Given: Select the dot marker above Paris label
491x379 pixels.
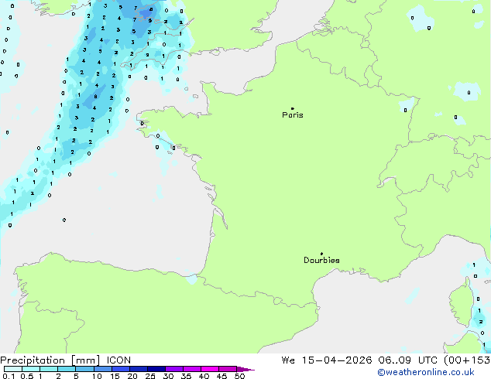Looking at the screenshot, I should point(293,108).
